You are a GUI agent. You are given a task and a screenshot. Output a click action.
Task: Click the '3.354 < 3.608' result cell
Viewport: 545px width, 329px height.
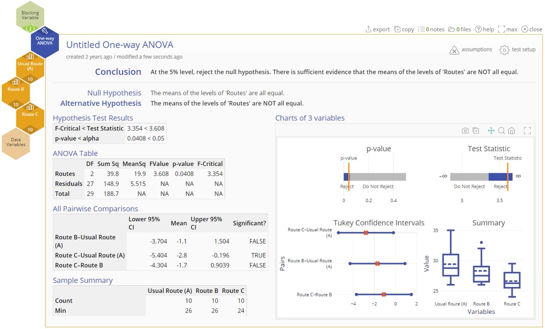pos(146,129)
